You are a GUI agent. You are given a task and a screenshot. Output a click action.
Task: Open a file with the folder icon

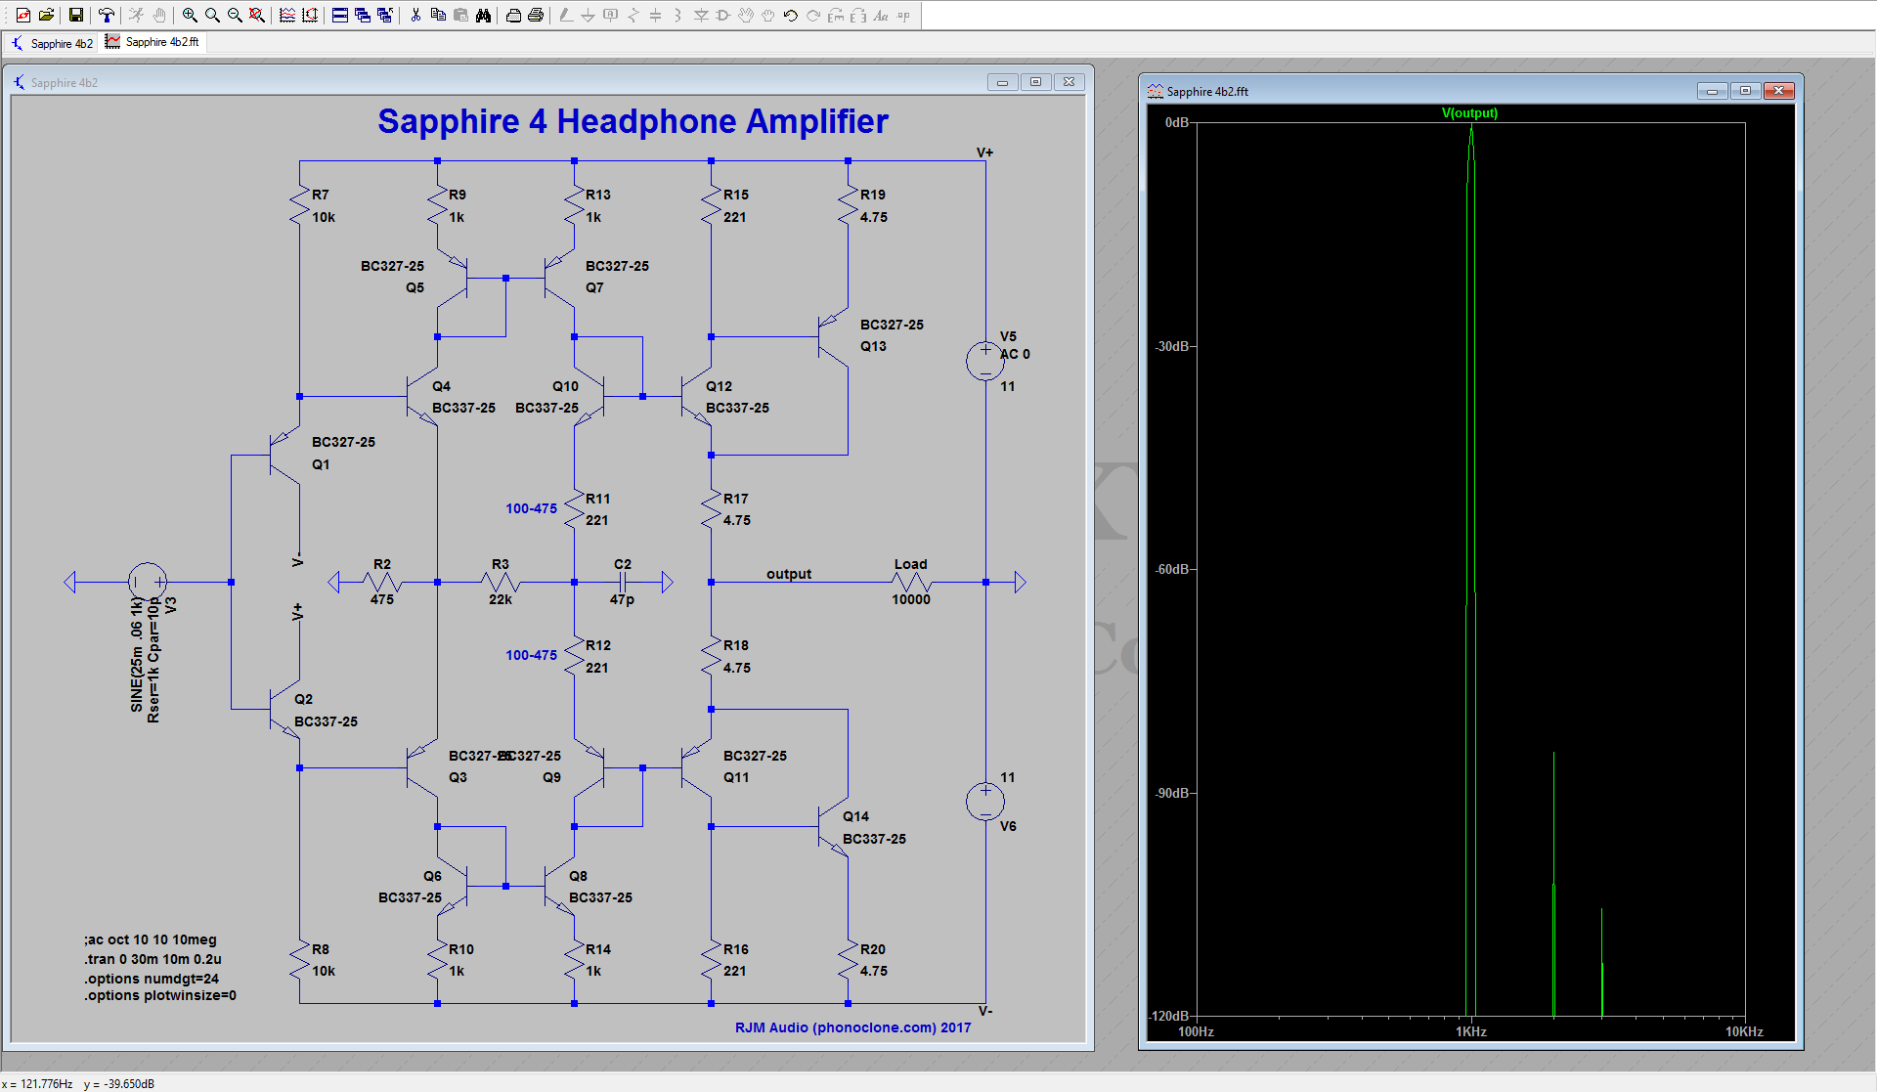[46, 15]
